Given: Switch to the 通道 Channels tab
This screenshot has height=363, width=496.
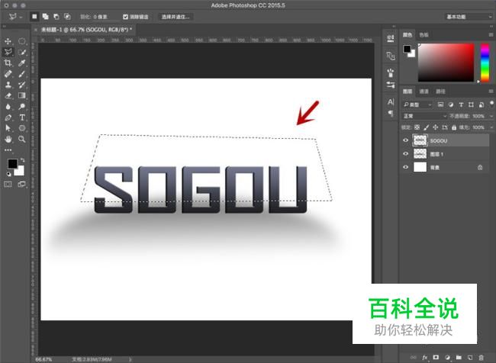Looking at the screenshot, I should [x=424, y=92].
